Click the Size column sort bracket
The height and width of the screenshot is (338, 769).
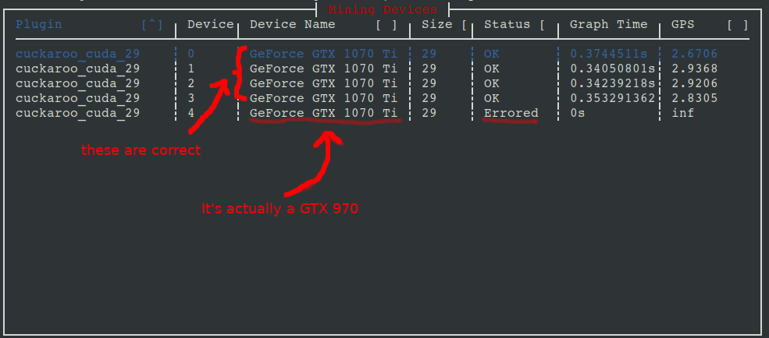(x=464, y=24)
